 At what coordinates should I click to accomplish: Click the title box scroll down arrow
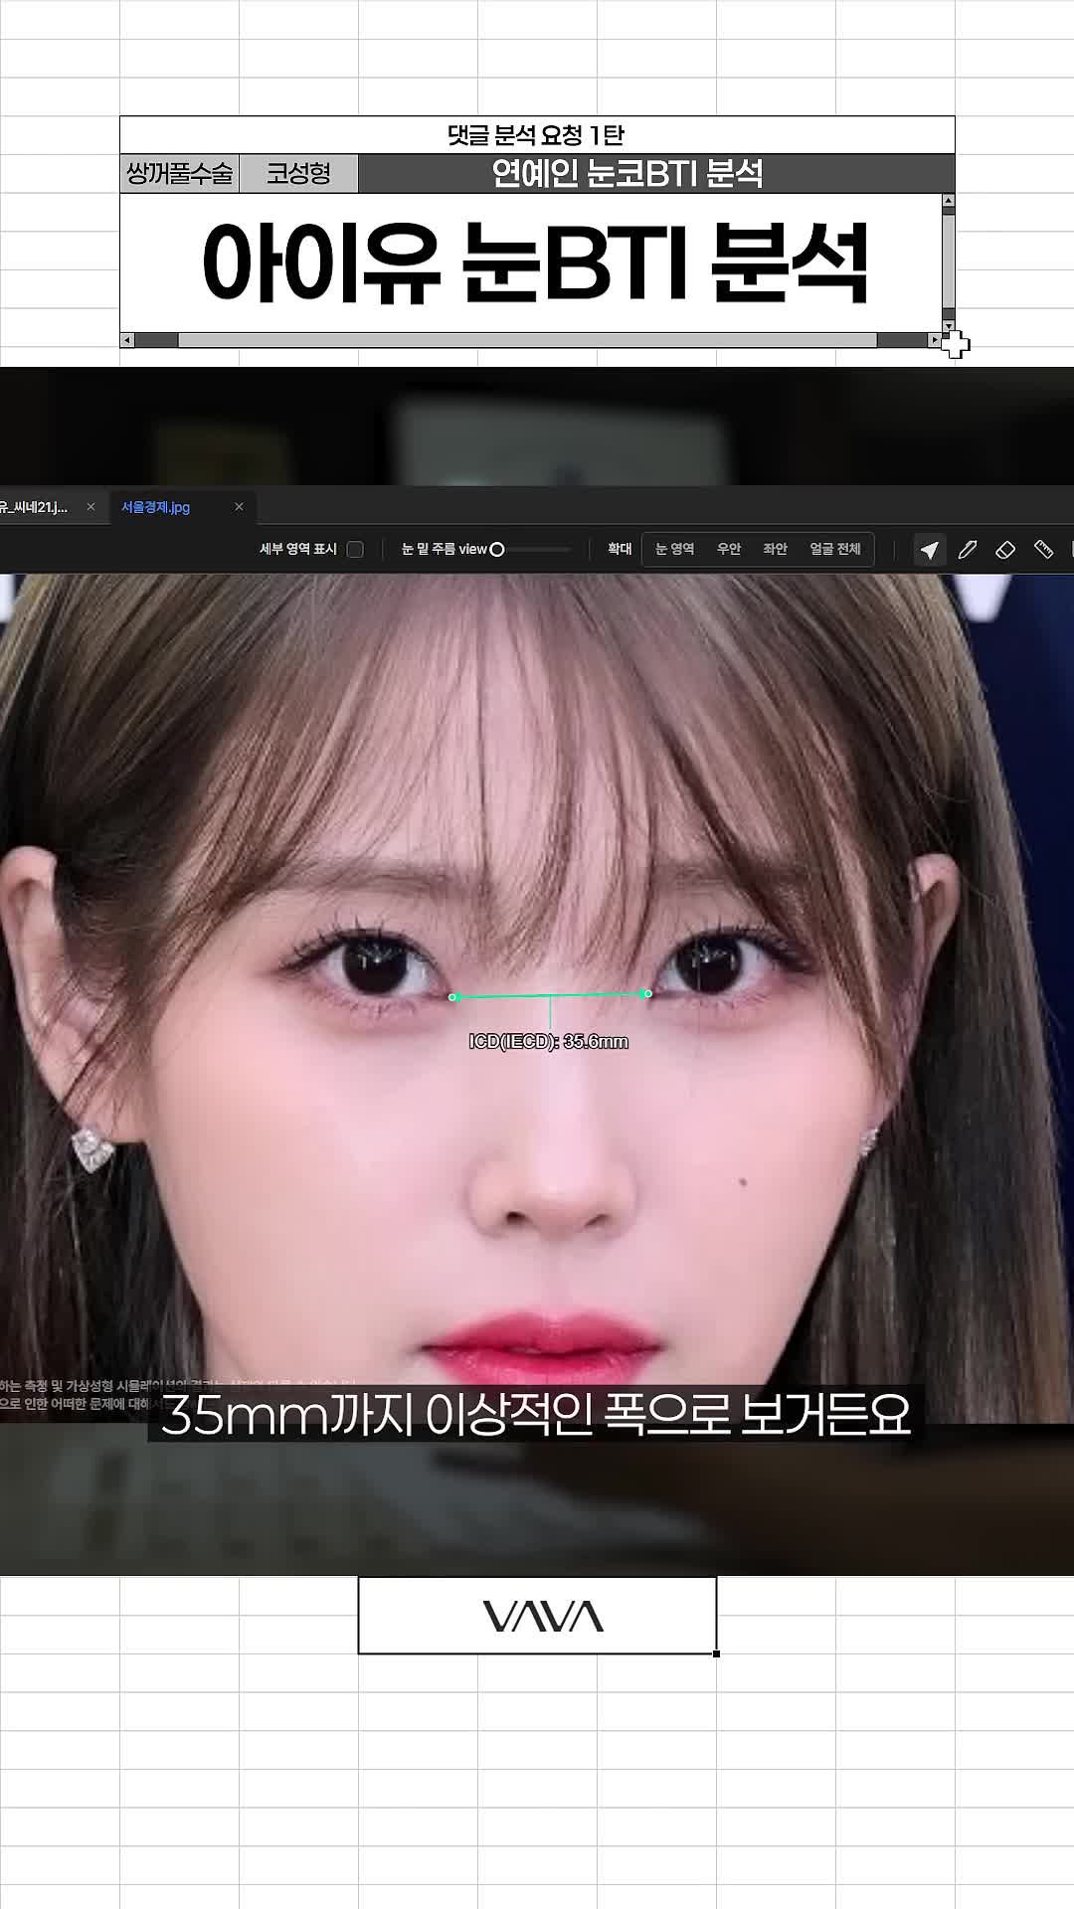[x=949, y=325]
